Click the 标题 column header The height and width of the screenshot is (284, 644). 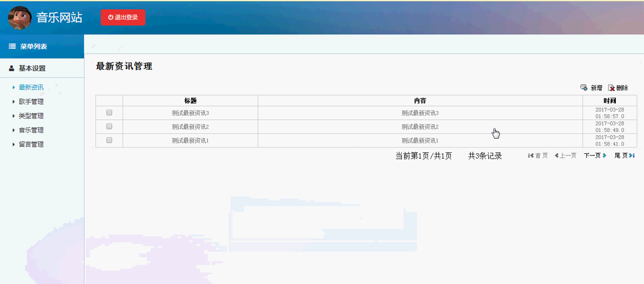pyautogui.click(x=191, y=100)
